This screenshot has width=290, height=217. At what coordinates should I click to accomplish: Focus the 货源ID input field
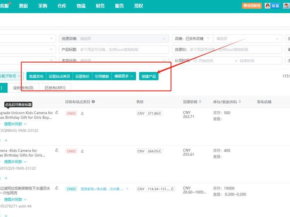(227, 50)
